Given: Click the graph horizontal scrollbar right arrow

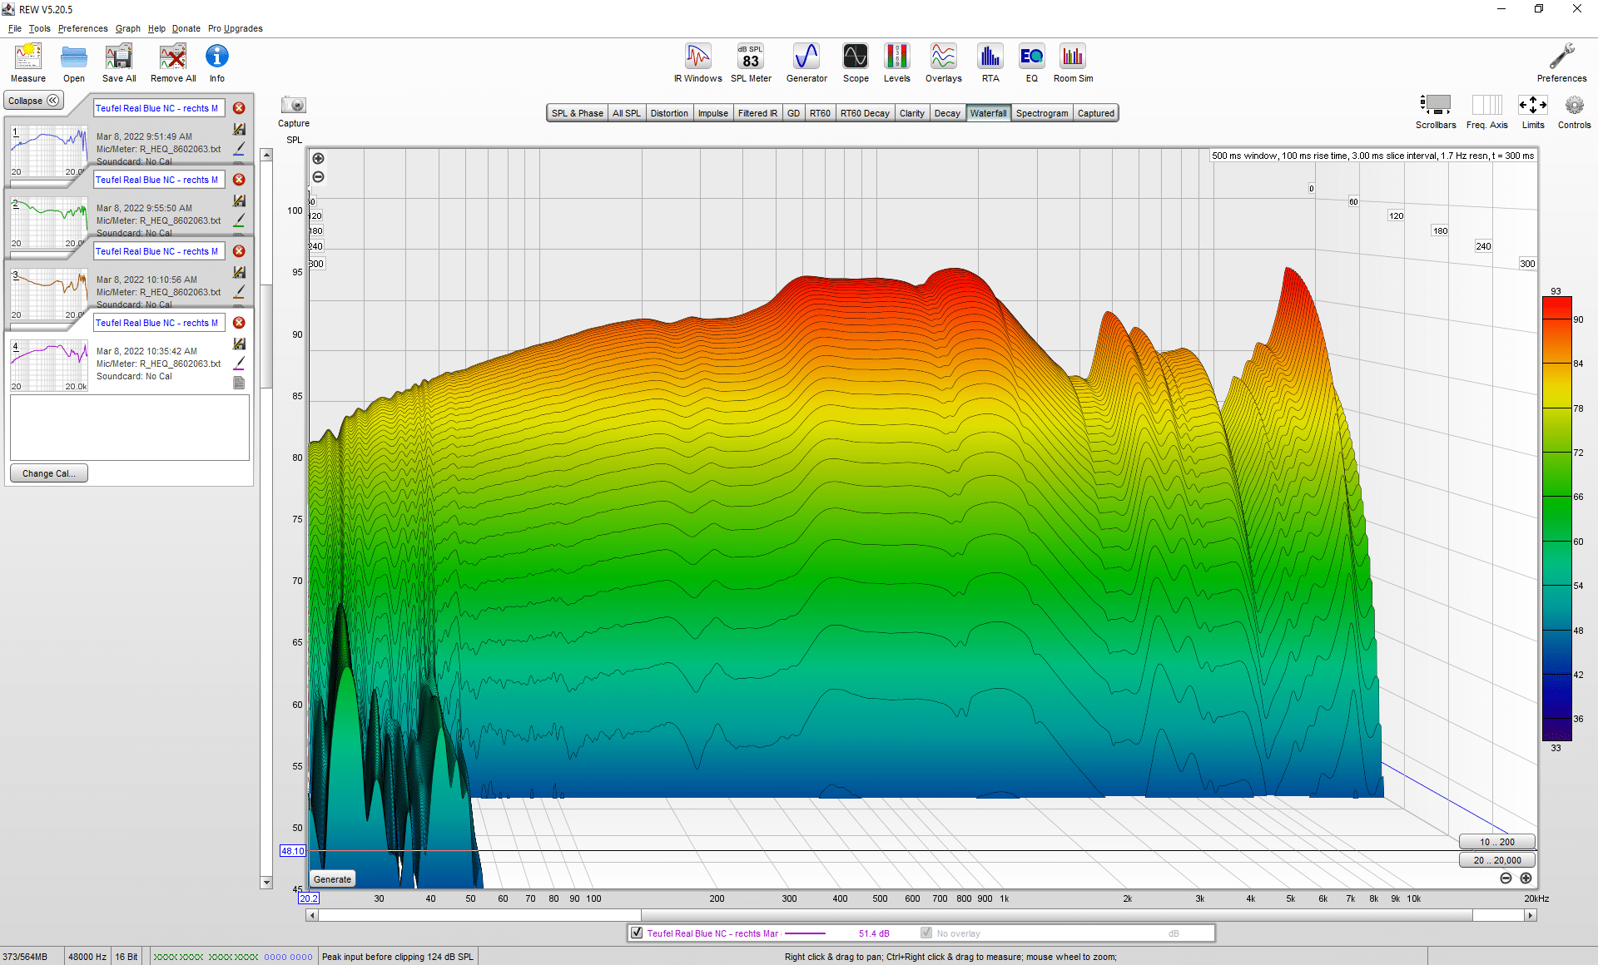Looking at the screenshot, I should click(x=1531, y=915).
